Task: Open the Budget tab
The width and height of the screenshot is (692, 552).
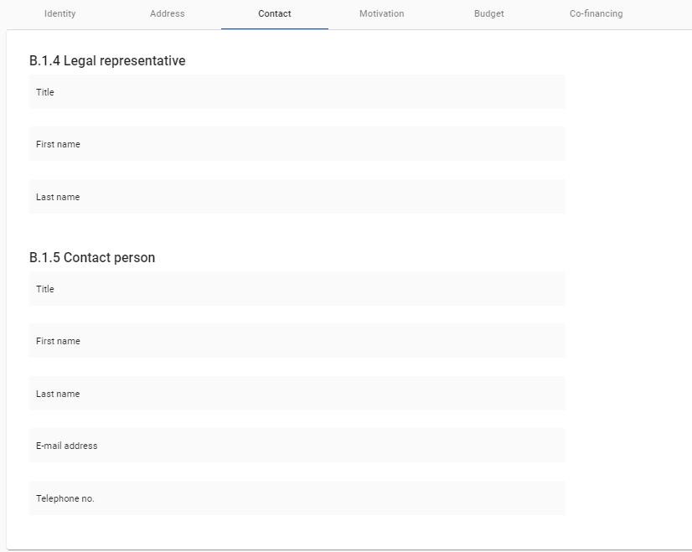Action: tap(489, 14)
